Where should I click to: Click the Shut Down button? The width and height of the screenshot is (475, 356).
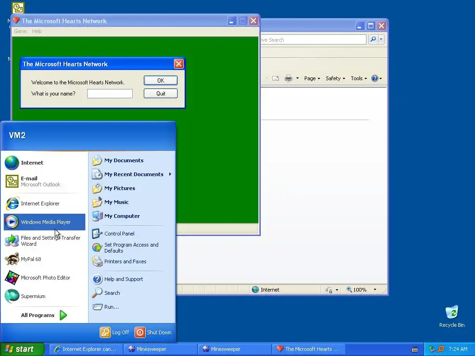[x=153, y=332]
